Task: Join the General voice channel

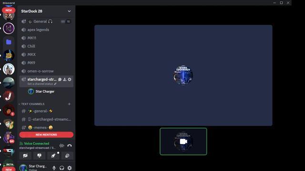Action: pyautogui.click(x=40, y=21)
